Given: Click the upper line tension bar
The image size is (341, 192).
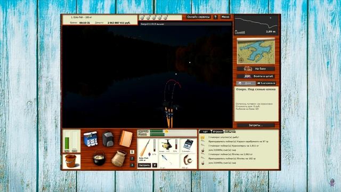Looking at the screenshot, I should point(173,131).
